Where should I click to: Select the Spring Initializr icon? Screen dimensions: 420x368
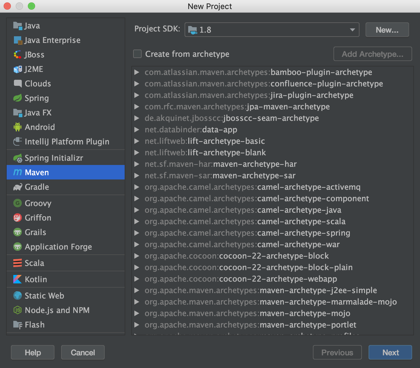point(18,158)
